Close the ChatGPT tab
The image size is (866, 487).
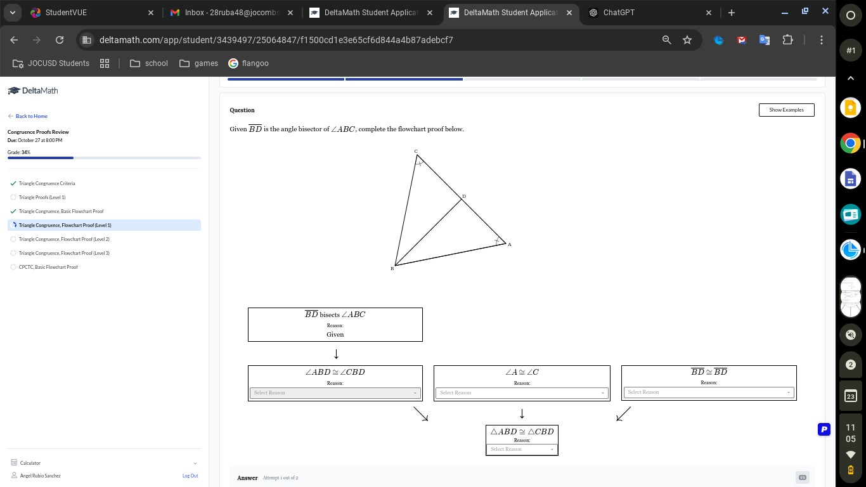point(708,12)
